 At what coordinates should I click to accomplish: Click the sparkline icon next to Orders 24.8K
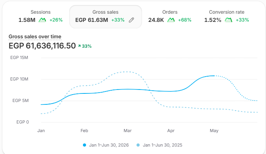coord(171,20)
